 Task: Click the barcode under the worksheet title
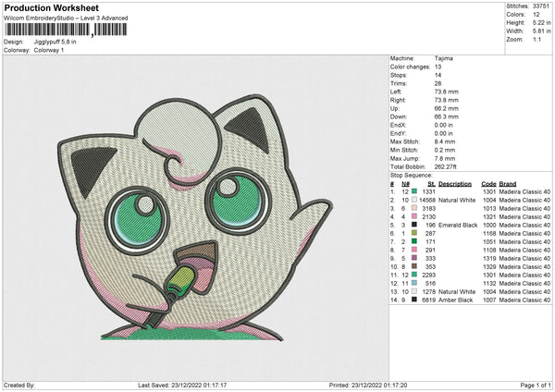(x=66, y=30)
